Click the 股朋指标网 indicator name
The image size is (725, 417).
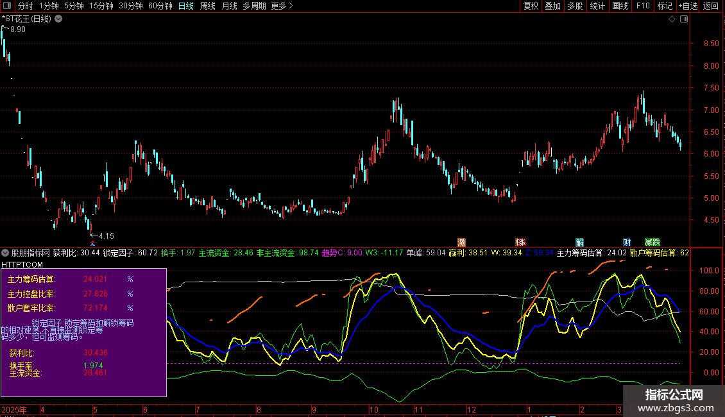click(x=31, y=253)
